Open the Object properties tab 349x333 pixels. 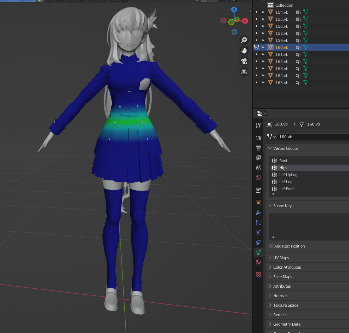click(258, 203)
